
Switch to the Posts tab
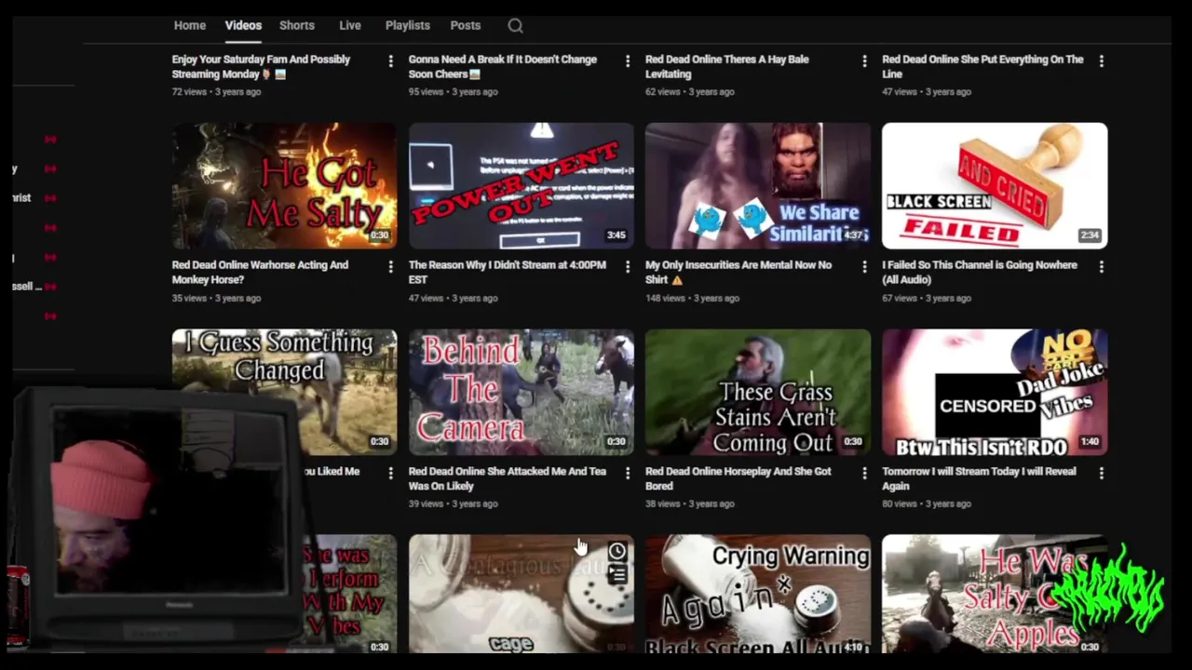pos(466,25)
